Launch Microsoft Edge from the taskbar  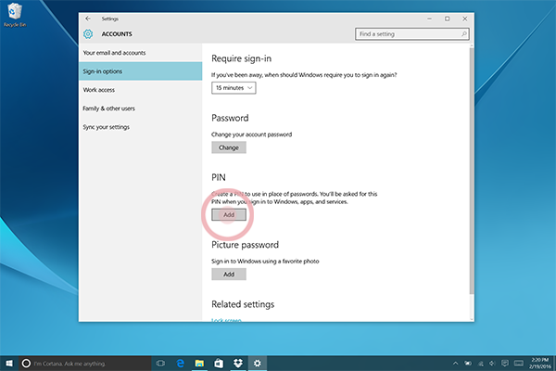tap(180, 364)
